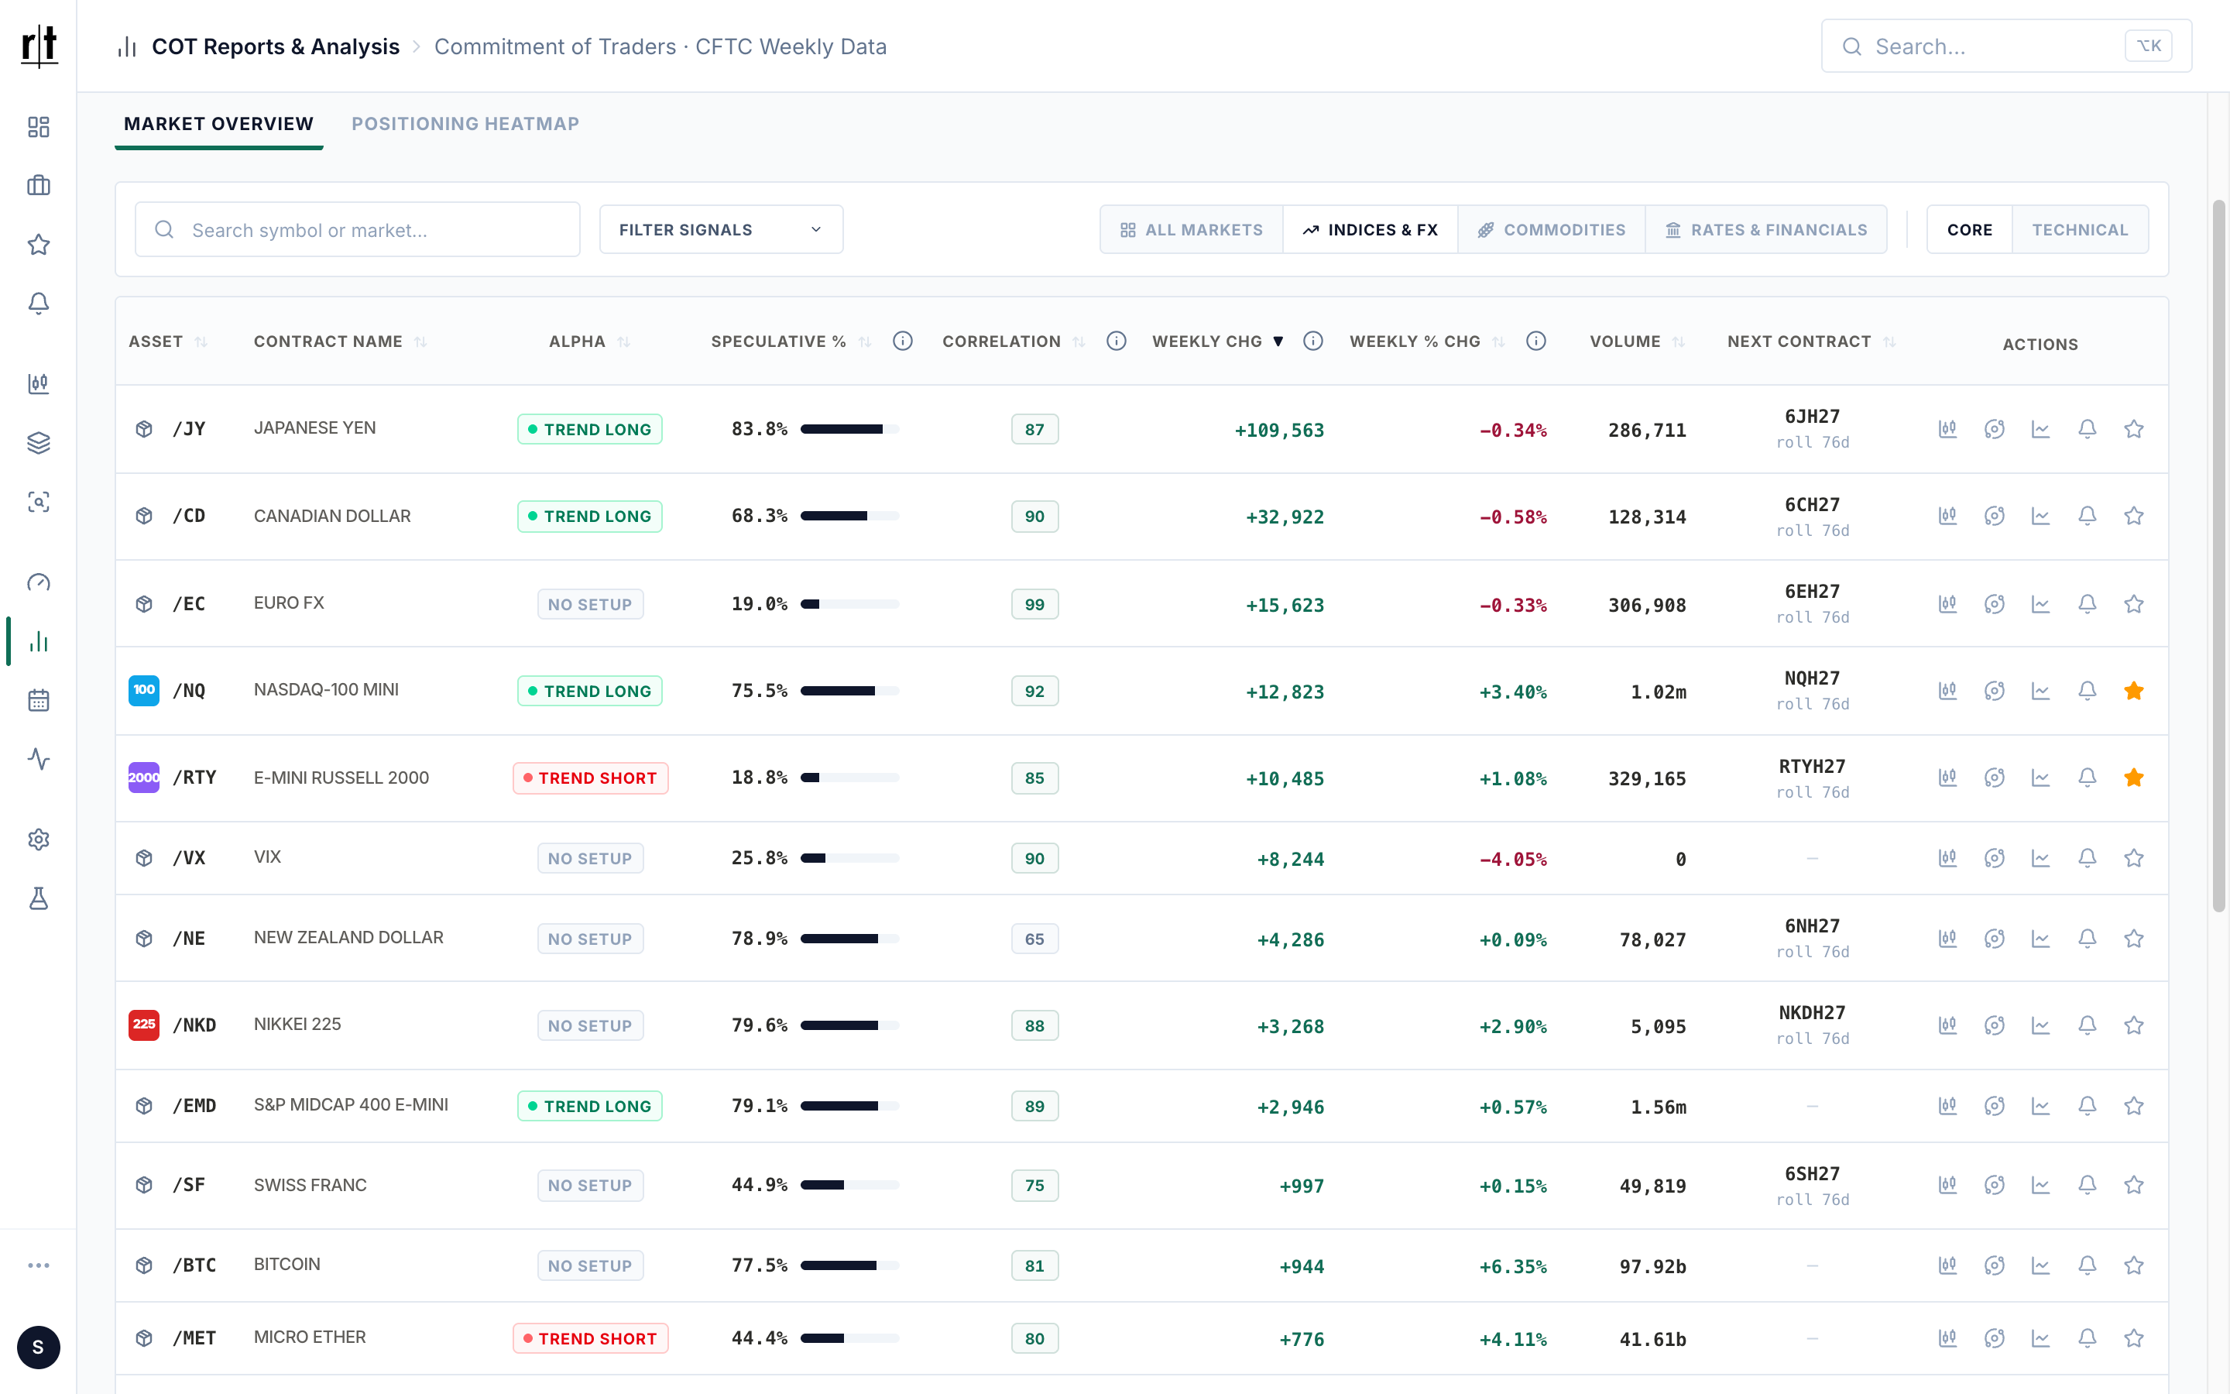The height and width of the screenshot is (1394, 2230).
Task: Favorite the Euro FX row star
Action: click(x=2133, y=604)
